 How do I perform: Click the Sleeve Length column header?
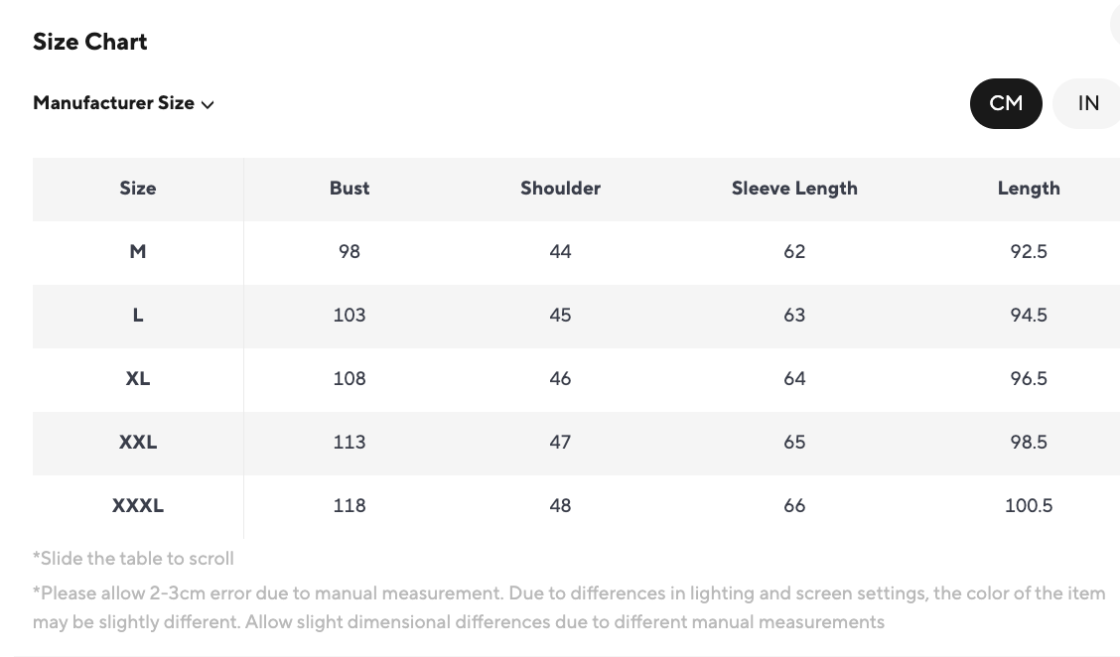click(x=794, y=189)
